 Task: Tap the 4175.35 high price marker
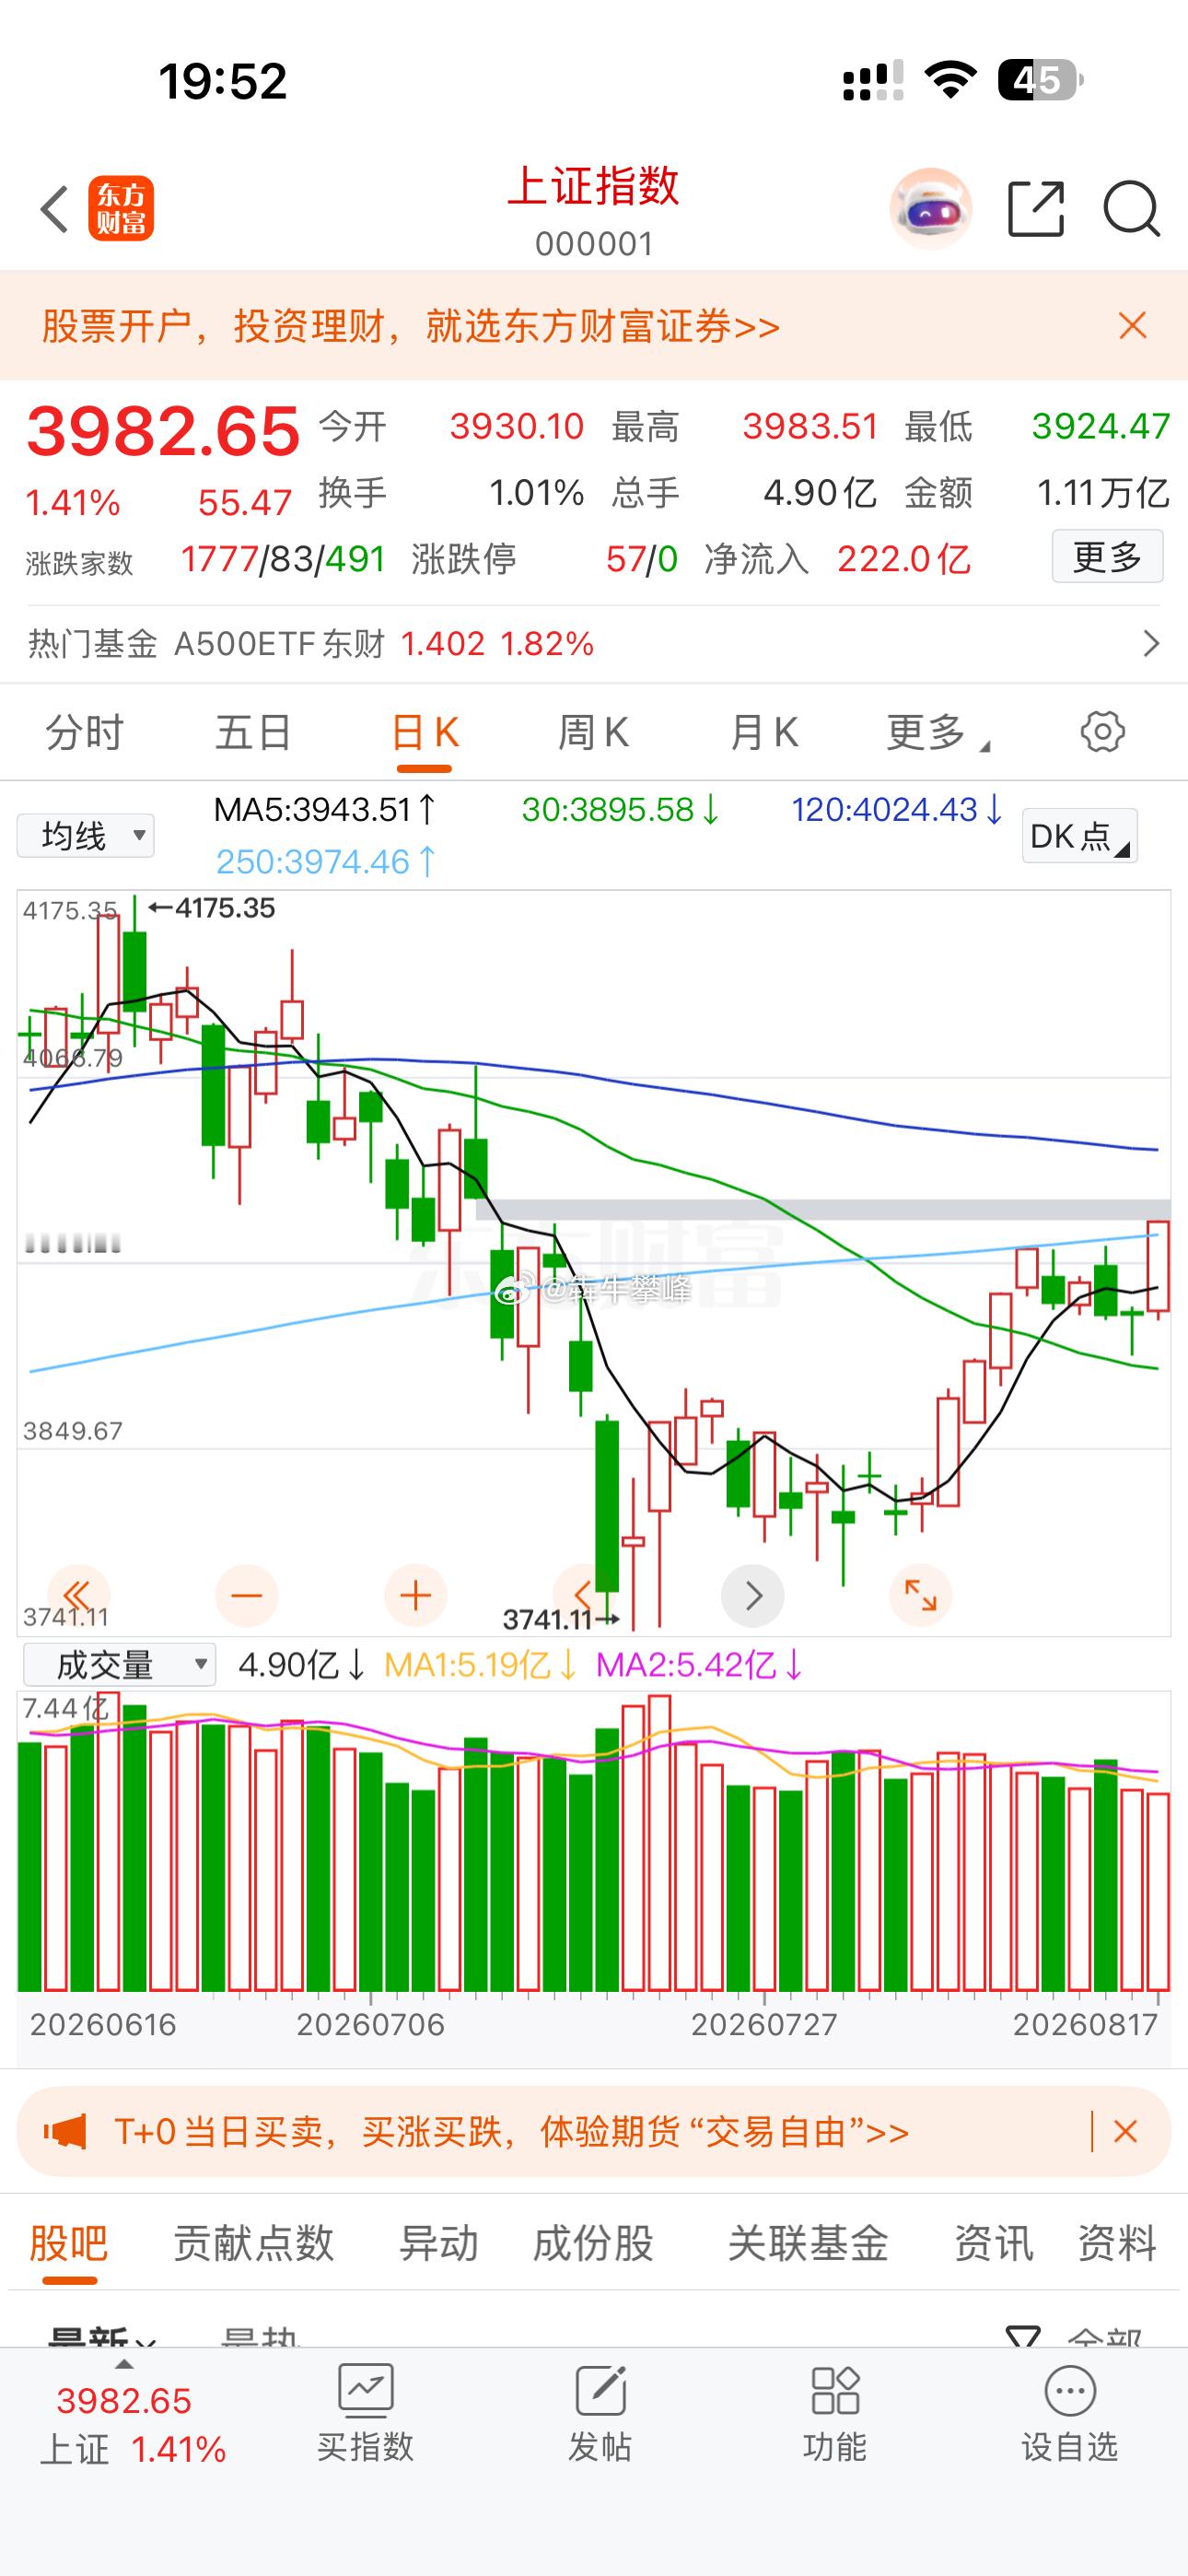pyautogui.click(x=211, y=908)
